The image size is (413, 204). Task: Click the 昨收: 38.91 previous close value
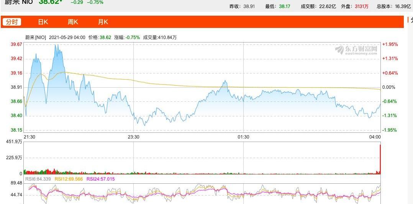click(x=242, y=7)
